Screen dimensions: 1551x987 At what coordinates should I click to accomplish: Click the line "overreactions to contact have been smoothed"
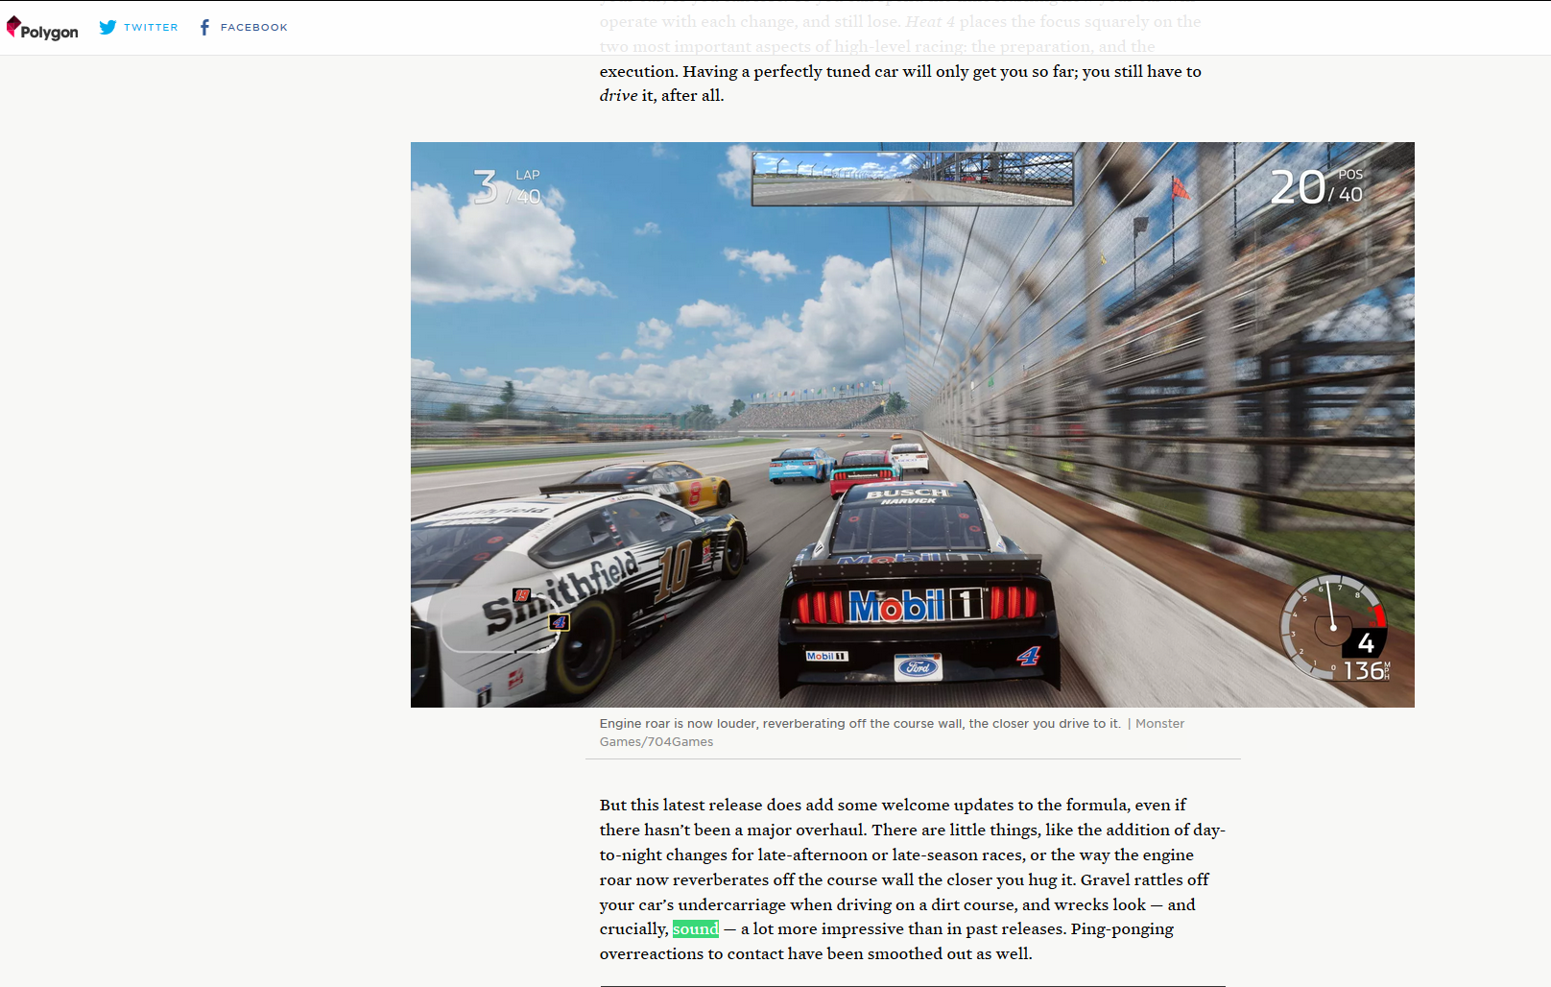(816, 953)
